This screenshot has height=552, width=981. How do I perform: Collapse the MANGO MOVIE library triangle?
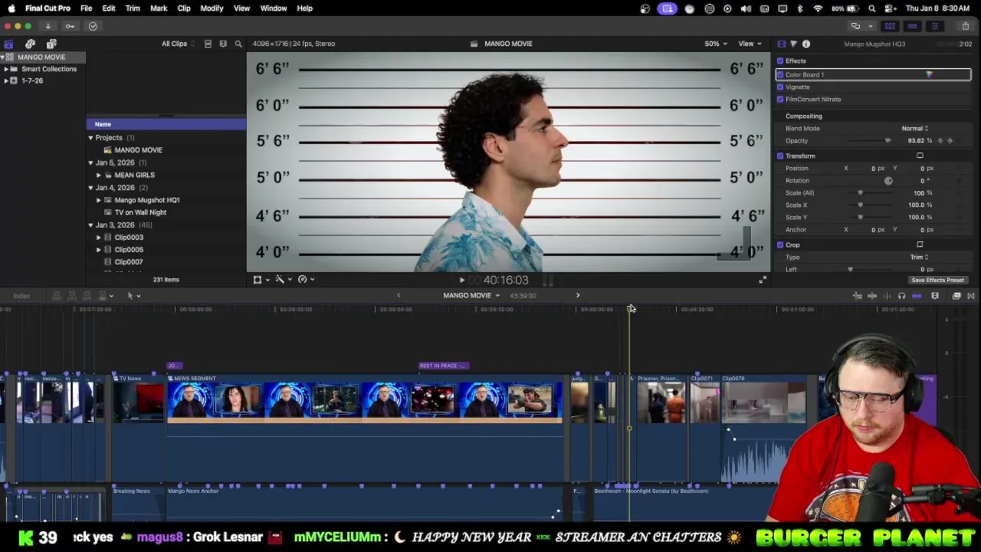coord(3,57)
